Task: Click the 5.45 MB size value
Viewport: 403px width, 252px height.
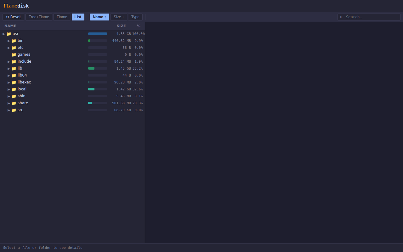Action: click(123, 96)
